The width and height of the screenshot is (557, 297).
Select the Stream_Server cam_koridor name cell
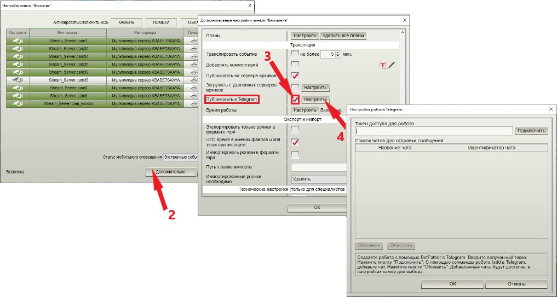68,103
